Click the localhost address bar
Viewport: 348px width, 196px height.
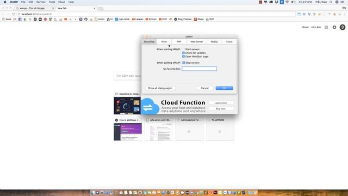coord(156,14)
